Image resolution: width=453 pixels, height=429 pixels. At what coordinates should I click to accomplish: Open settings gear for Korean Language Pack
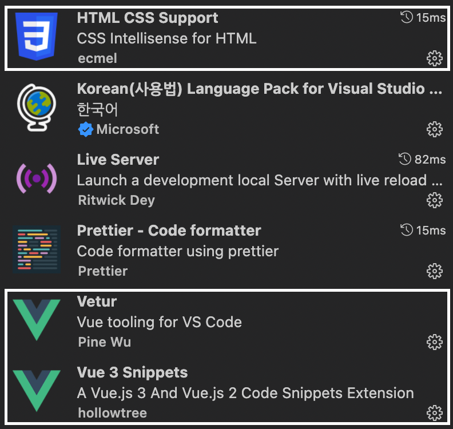pyautogui.click(x=435, y=129)
